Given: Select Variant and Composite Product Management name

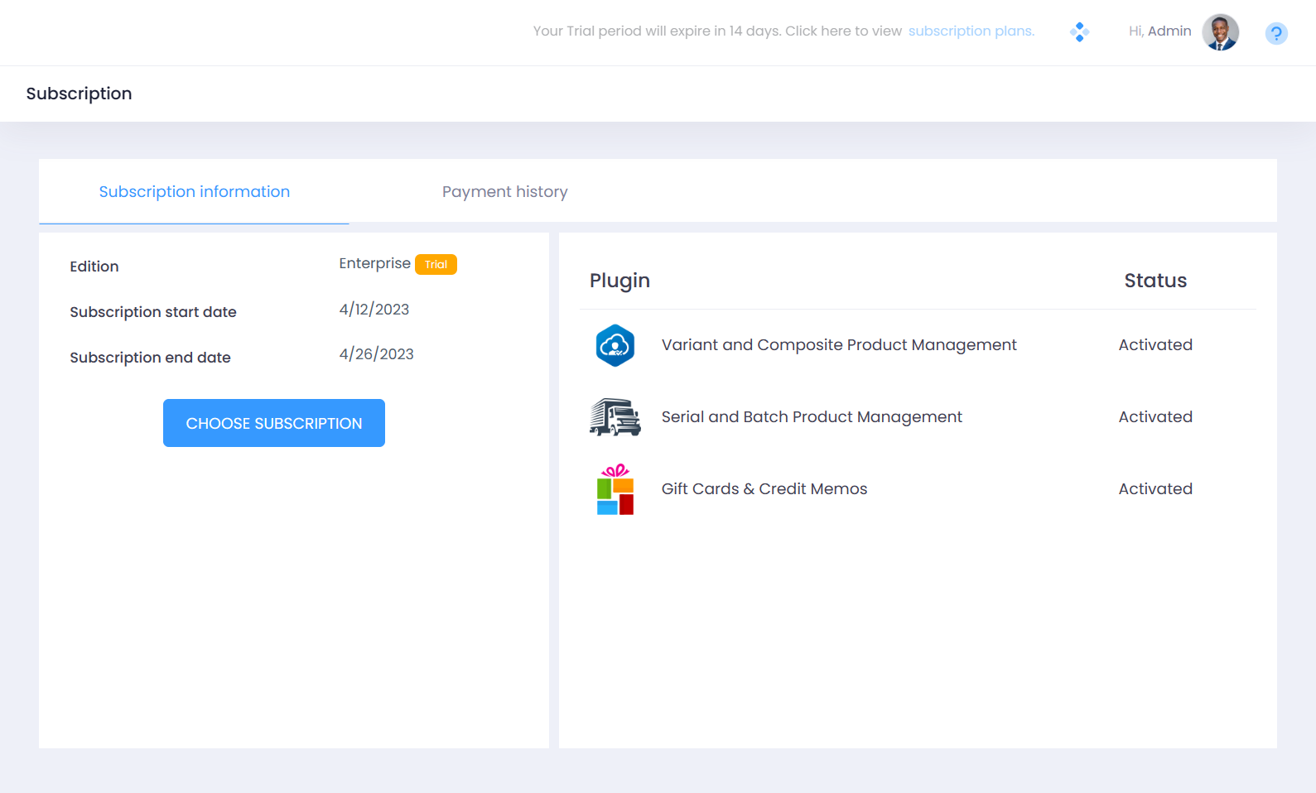Looking at the screenshot, I should click(x=838, y=345).
